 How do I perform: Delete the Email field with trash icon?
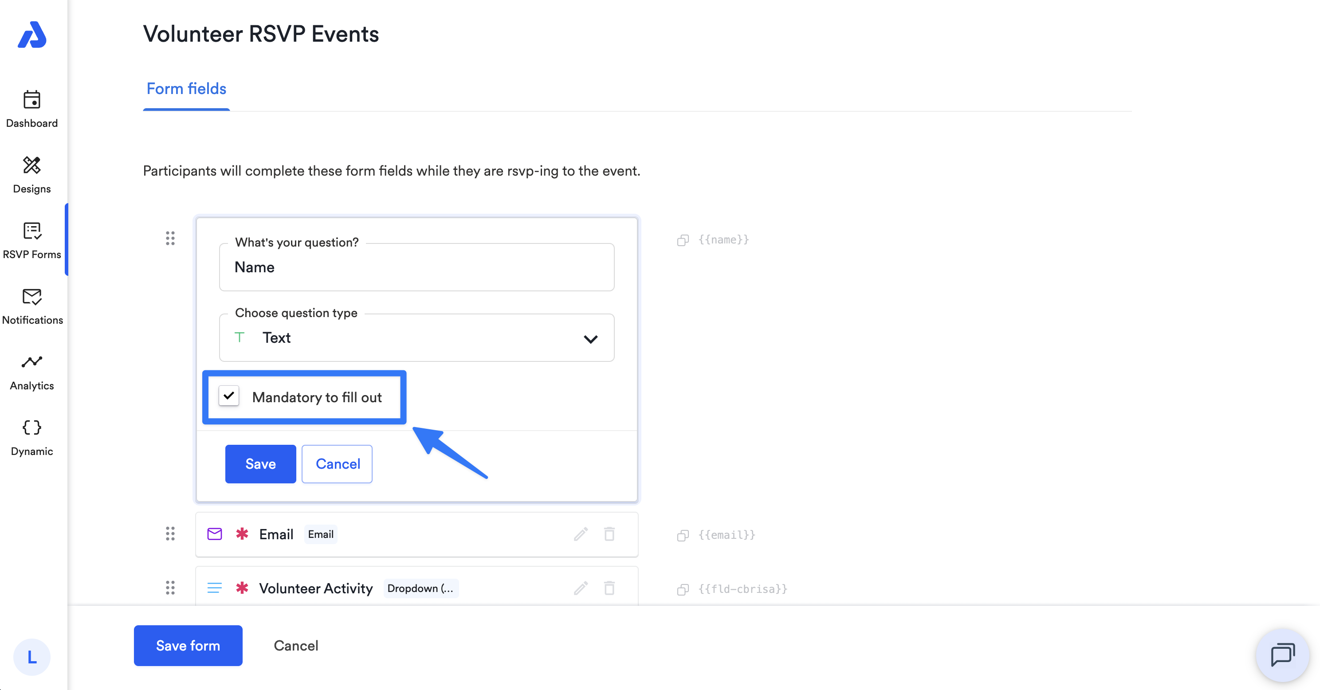[609, 534]
